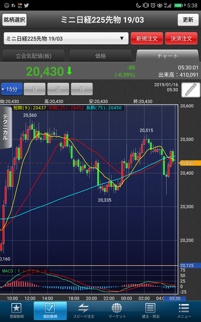Tap the current price 20,430 in green
Image resolution: width=201 pixels, height=322 pixels.
45,72
